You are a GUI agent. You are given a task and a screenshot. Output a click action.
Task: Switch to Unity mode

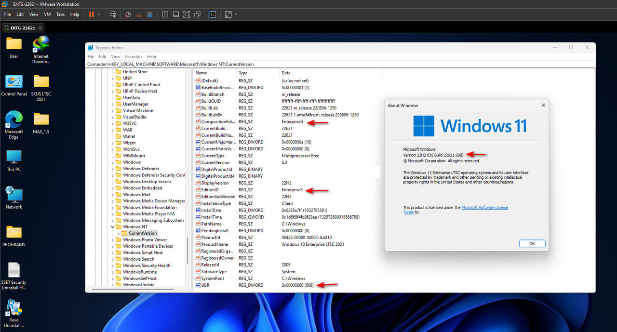tap(198, 14)
